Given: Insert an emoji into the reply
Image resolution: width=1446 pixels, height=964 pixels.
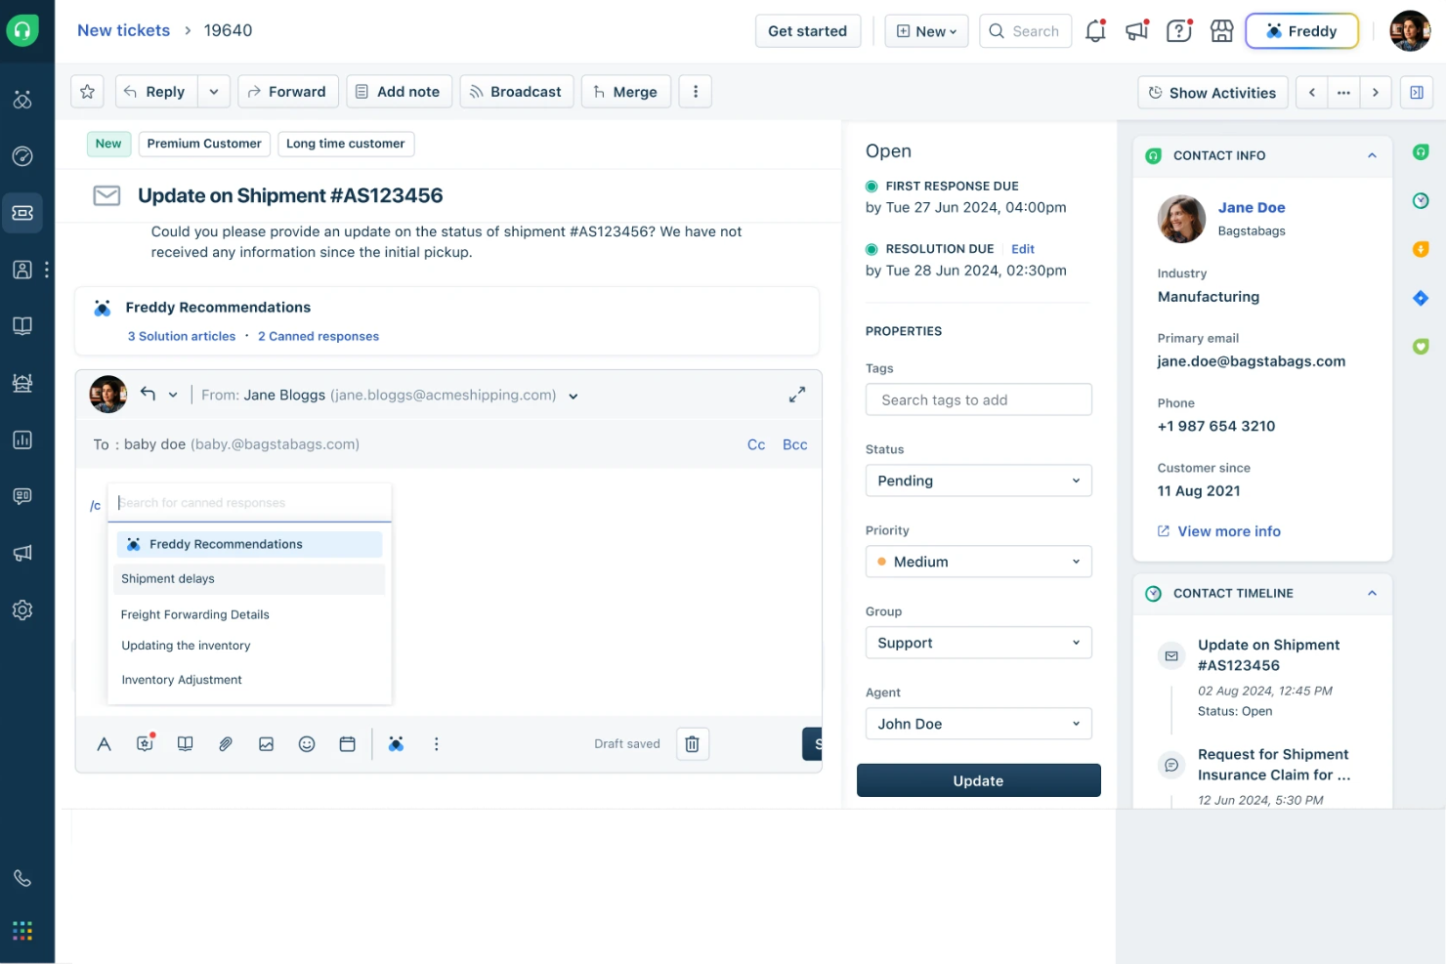Looking at the screenshot, I should (307, 743).
